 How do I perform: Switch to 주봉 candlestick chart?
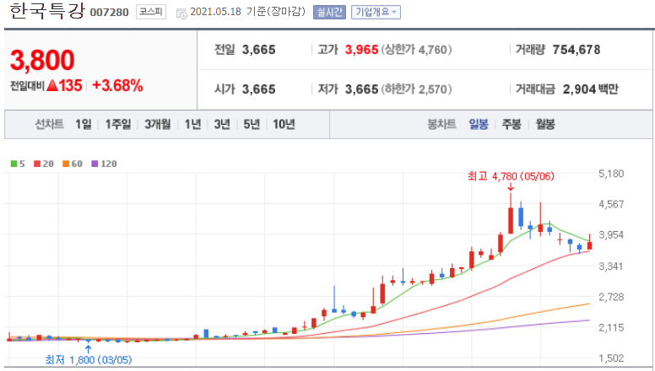tap(512, 124)
